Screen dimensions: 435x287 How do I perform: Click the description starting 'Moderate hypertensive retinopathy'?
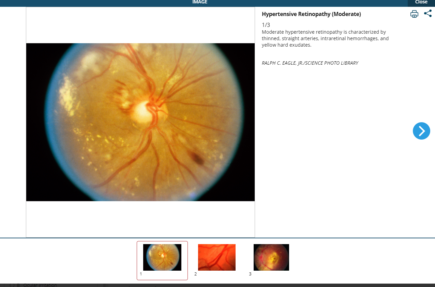(x=325, y=38)
